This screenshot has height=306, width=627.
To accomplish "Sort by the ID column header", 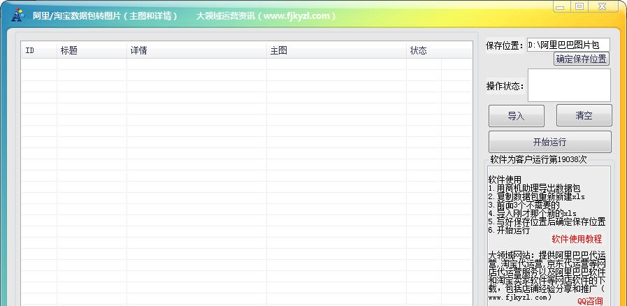I will click(x=38, y=50).
